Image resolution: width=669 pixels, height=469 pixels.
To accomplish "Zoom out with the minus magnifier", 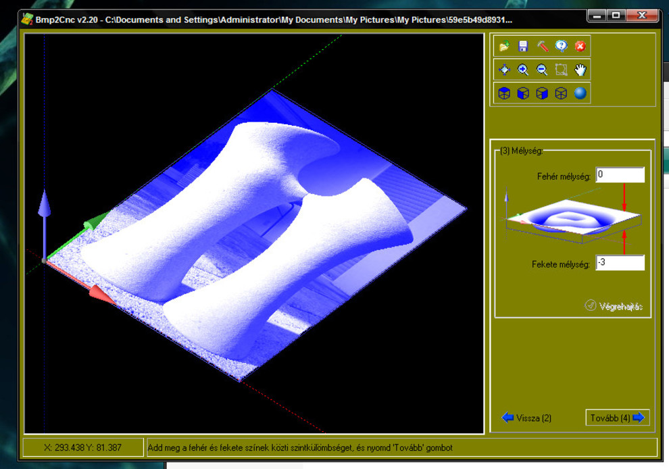I will click(542, 70).
